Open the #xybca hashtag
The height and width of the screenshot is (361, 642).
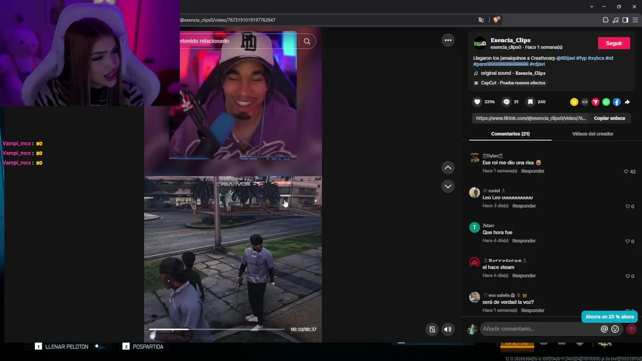pyautogui.click(x=596, y=58)
